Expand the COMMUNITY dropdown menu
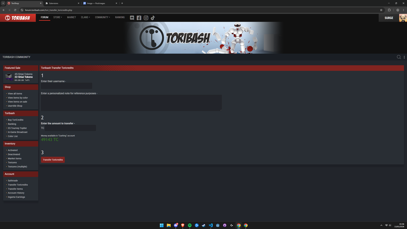 pyautogui.click(x=102, y=17)
